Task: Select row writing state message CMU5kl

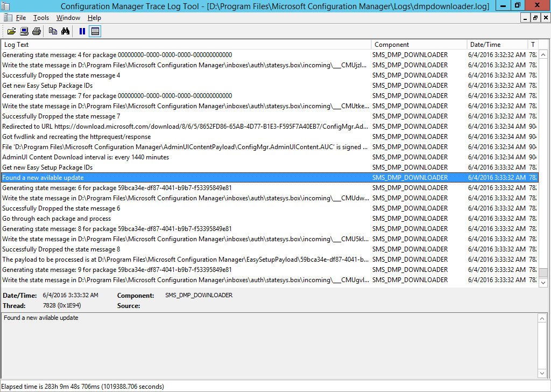Action: (270, 239)
